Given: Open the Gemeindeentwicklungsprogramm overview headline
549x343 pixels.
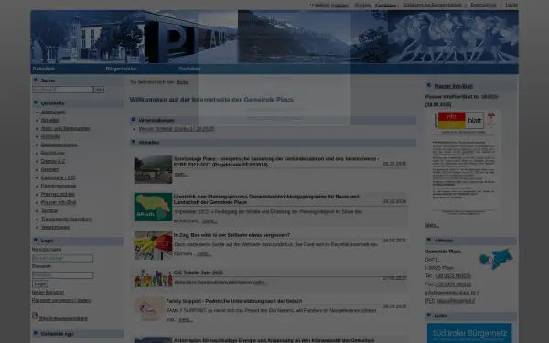Looking at the screenshot, I should click(x=266, y=199).
